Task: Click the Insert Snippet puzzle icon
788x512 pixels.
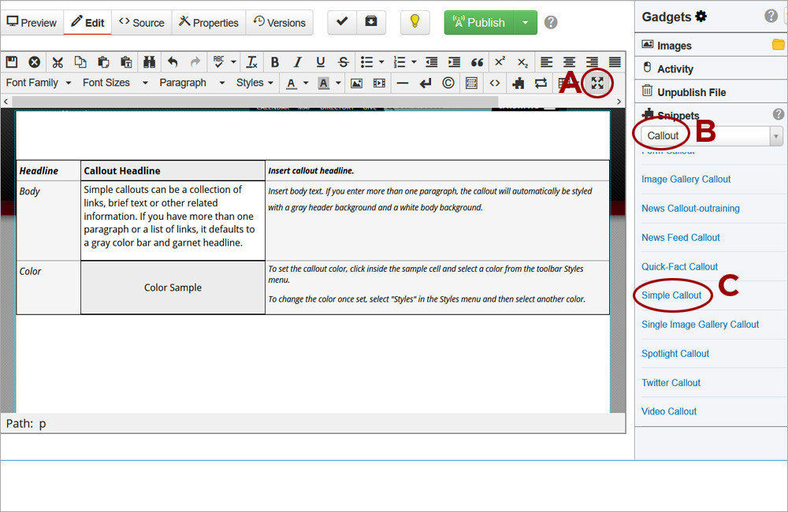Action: point(518,83)
